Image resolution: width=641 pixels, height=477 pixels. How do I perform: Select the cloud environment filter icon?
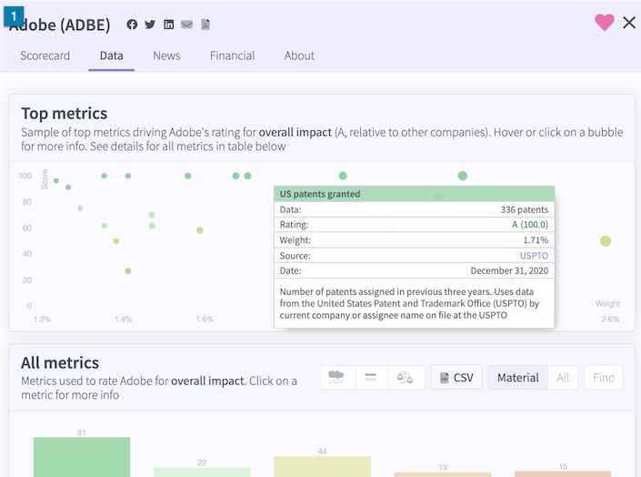click(336, 377)
